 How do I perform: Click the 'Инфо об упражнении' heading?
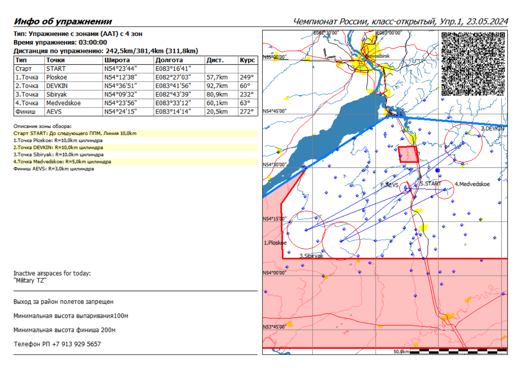pyautogui.click(x=63, y=22)
